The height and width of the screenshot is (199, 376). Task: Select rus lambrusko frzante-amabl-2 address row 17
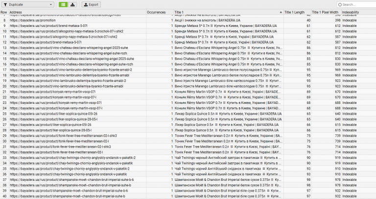pyautogui.click(x=70, y=70)
